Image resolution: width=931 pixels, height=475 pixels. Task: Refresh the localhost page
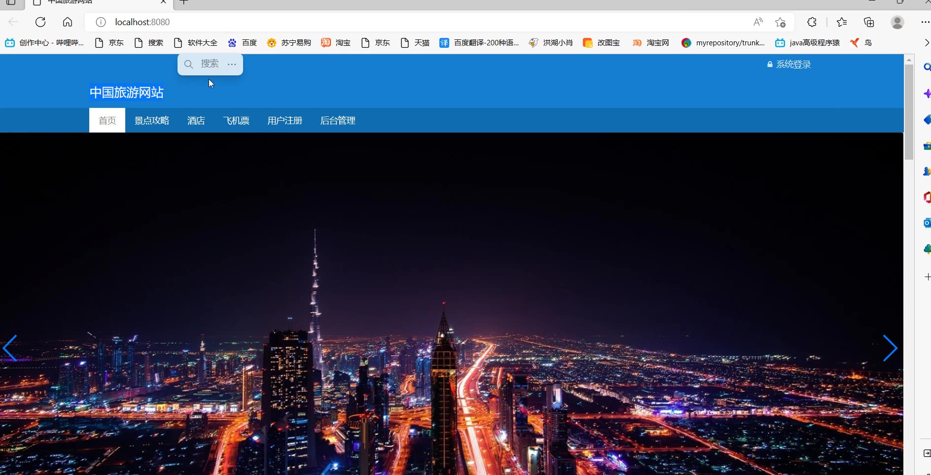click(x=40, y=22)
